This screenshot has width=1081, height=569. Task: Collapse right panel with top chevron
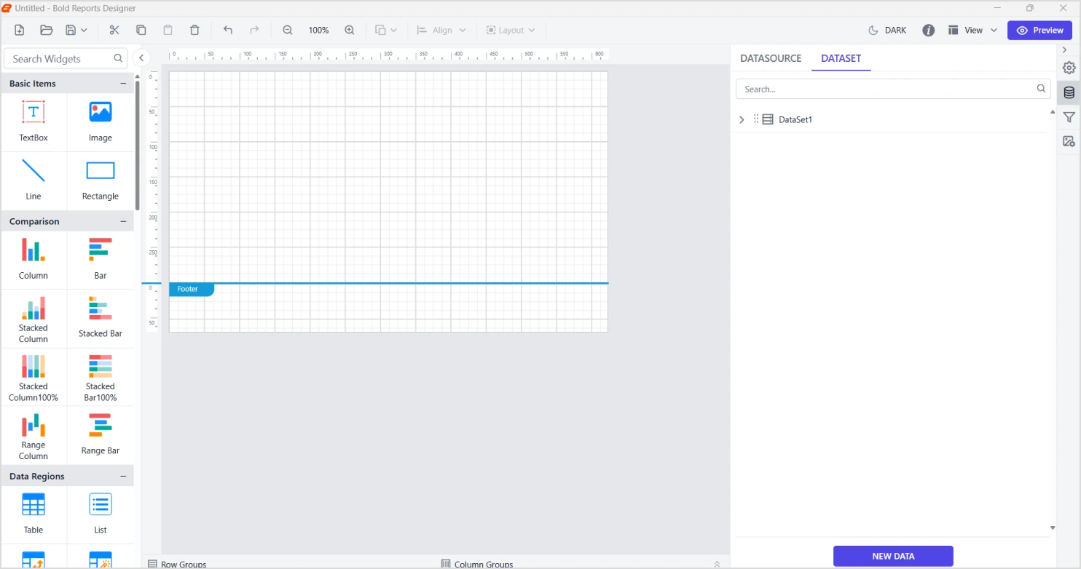coord(1064,49)
